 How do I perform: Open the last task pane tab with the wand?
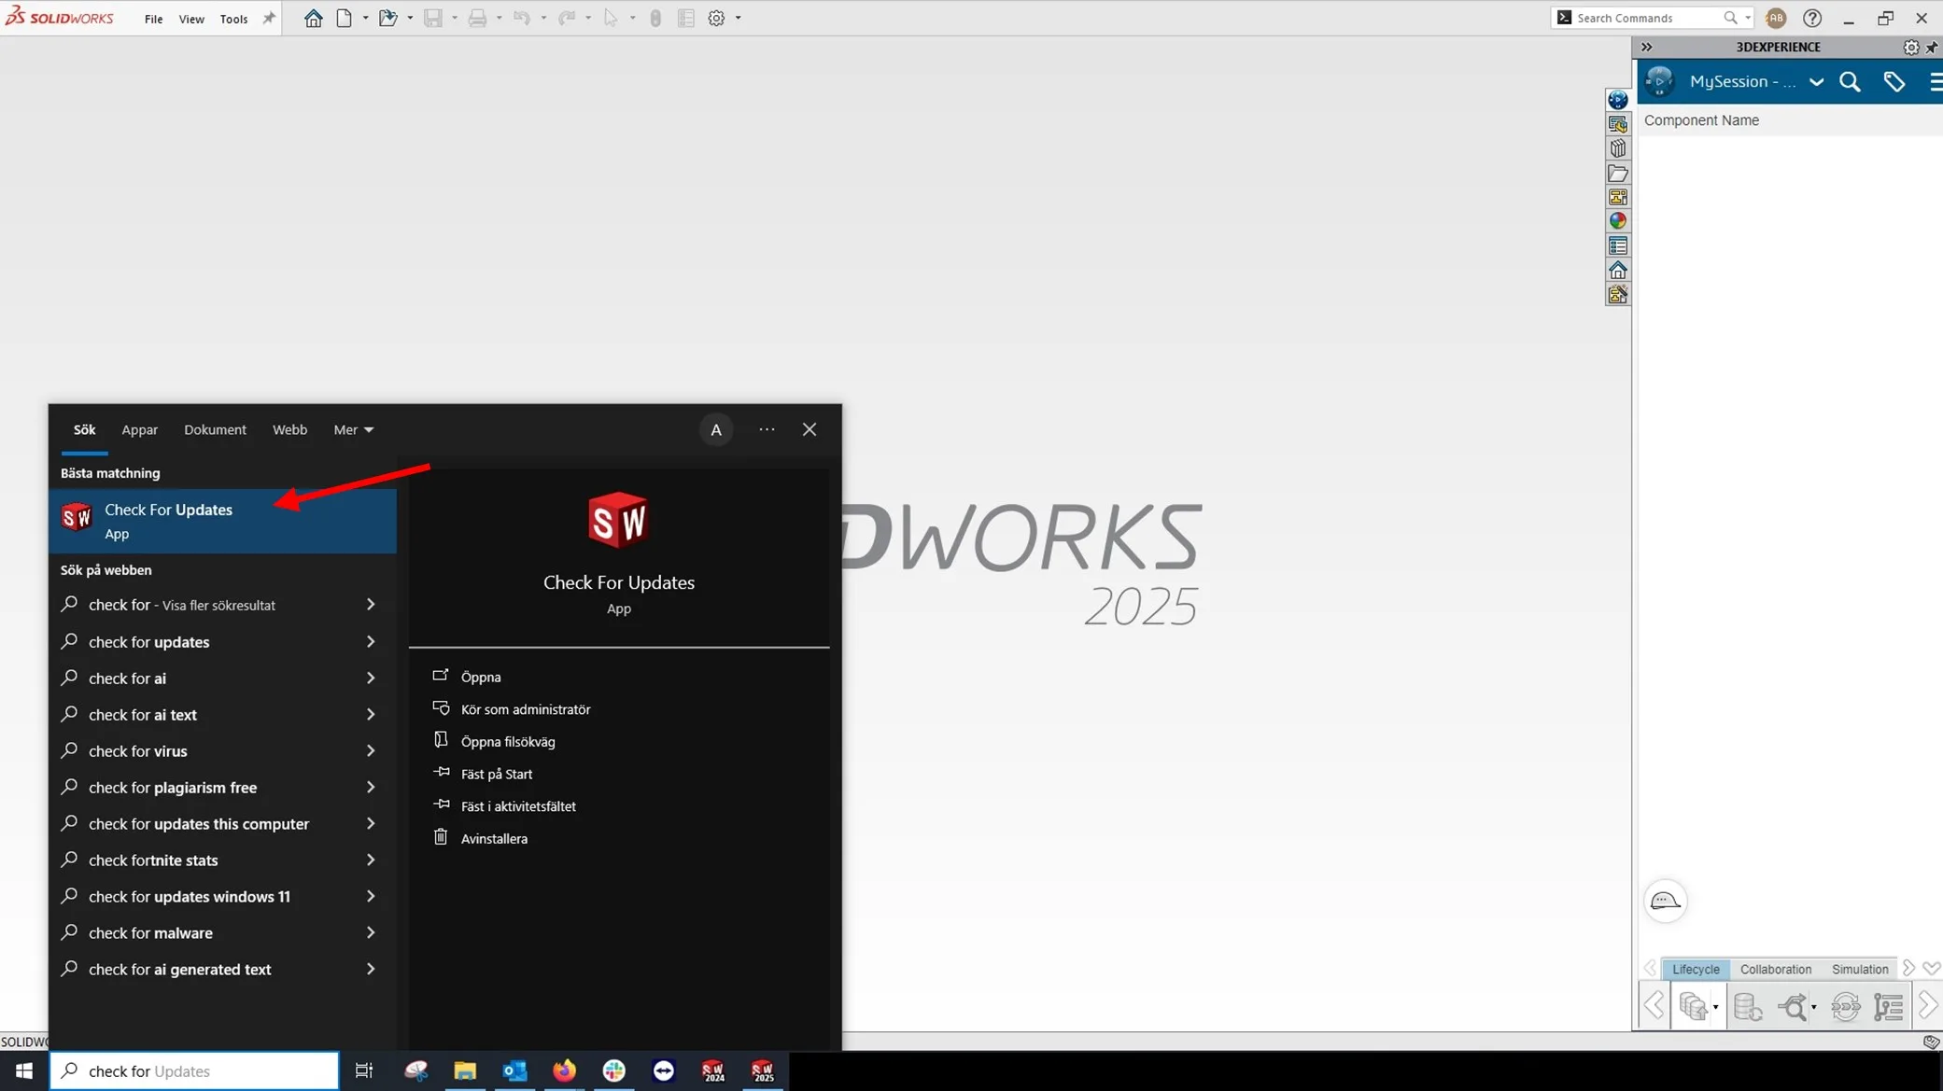[x=1618, y=295]
